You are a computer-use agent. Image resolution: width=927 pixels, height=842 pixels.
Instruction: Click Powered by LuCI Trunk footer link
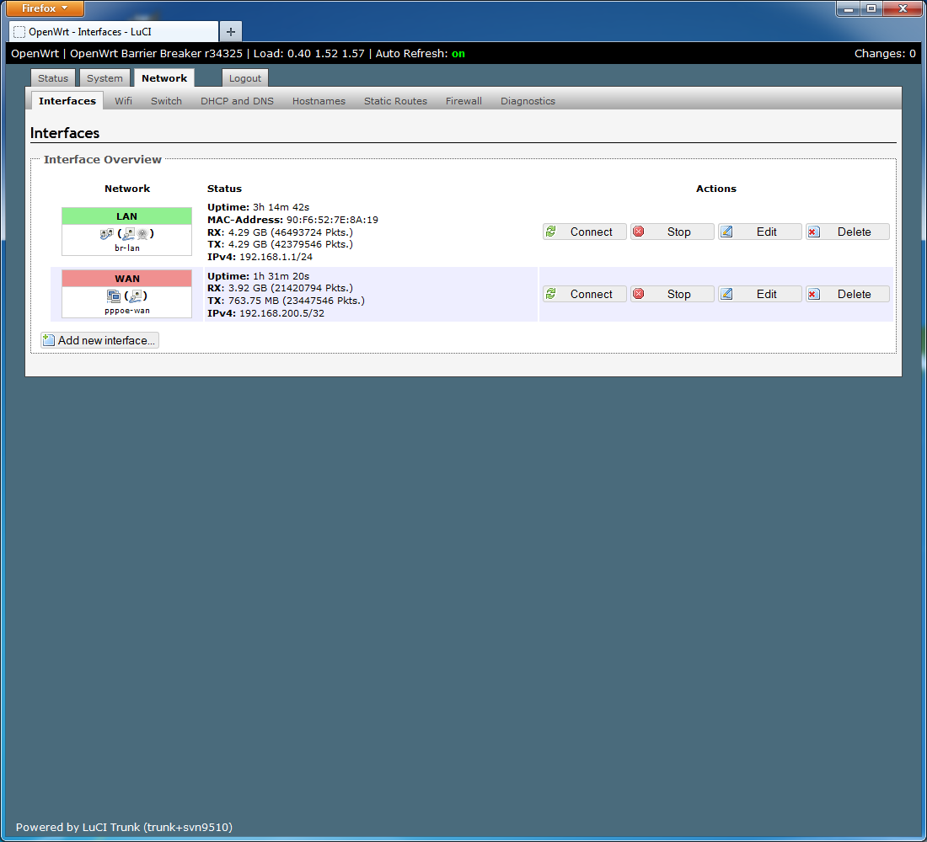[x=124, y=827]
